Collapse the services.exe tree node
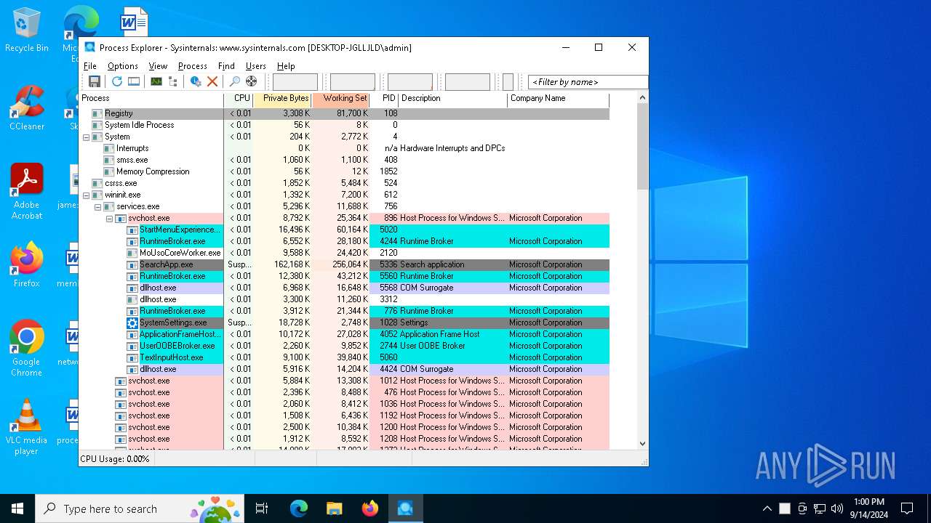 97,206
